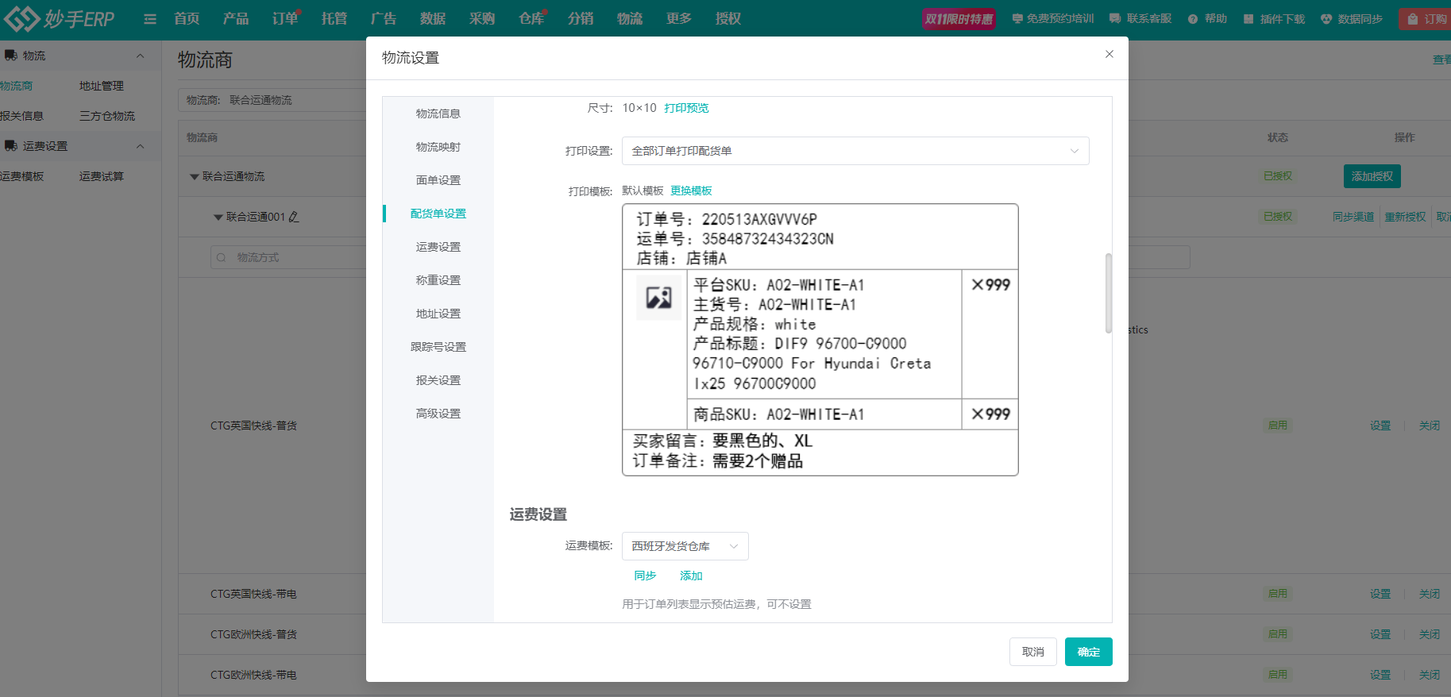The height and width of the screenshot is (697, 1451).
Task: Open the 打印设置 dropdown
Action: [x=855, y=151]
